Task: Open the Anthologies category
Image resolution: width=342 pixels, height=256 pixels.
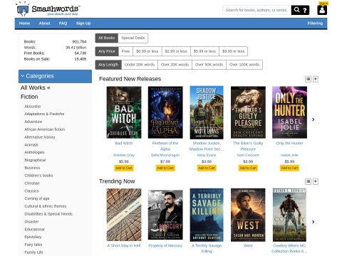Action: pyautogui.click(x=34, y=152)
